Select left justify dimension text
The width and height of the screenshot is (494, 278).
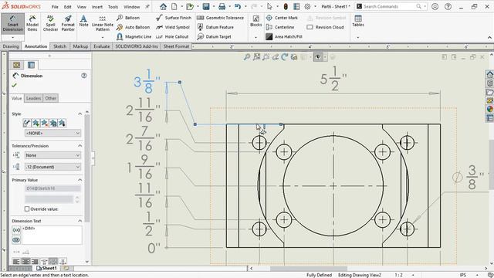point(16,262)
